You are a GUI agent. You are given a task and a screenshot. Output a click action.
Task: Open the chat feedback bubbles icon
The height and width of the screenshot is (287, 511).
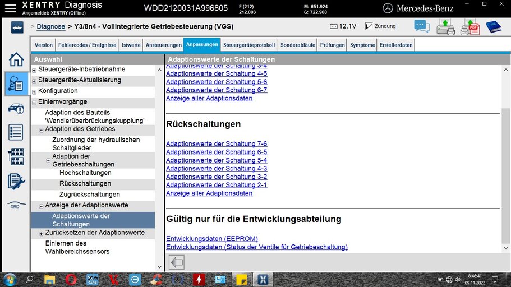click(x=422, y=26)
